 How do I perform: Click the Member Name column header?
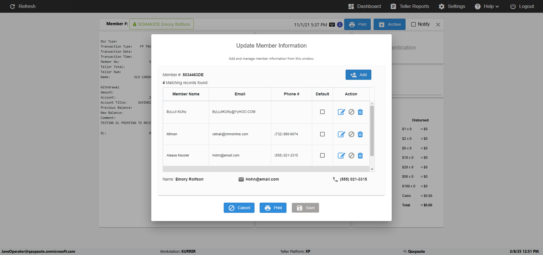186,94
